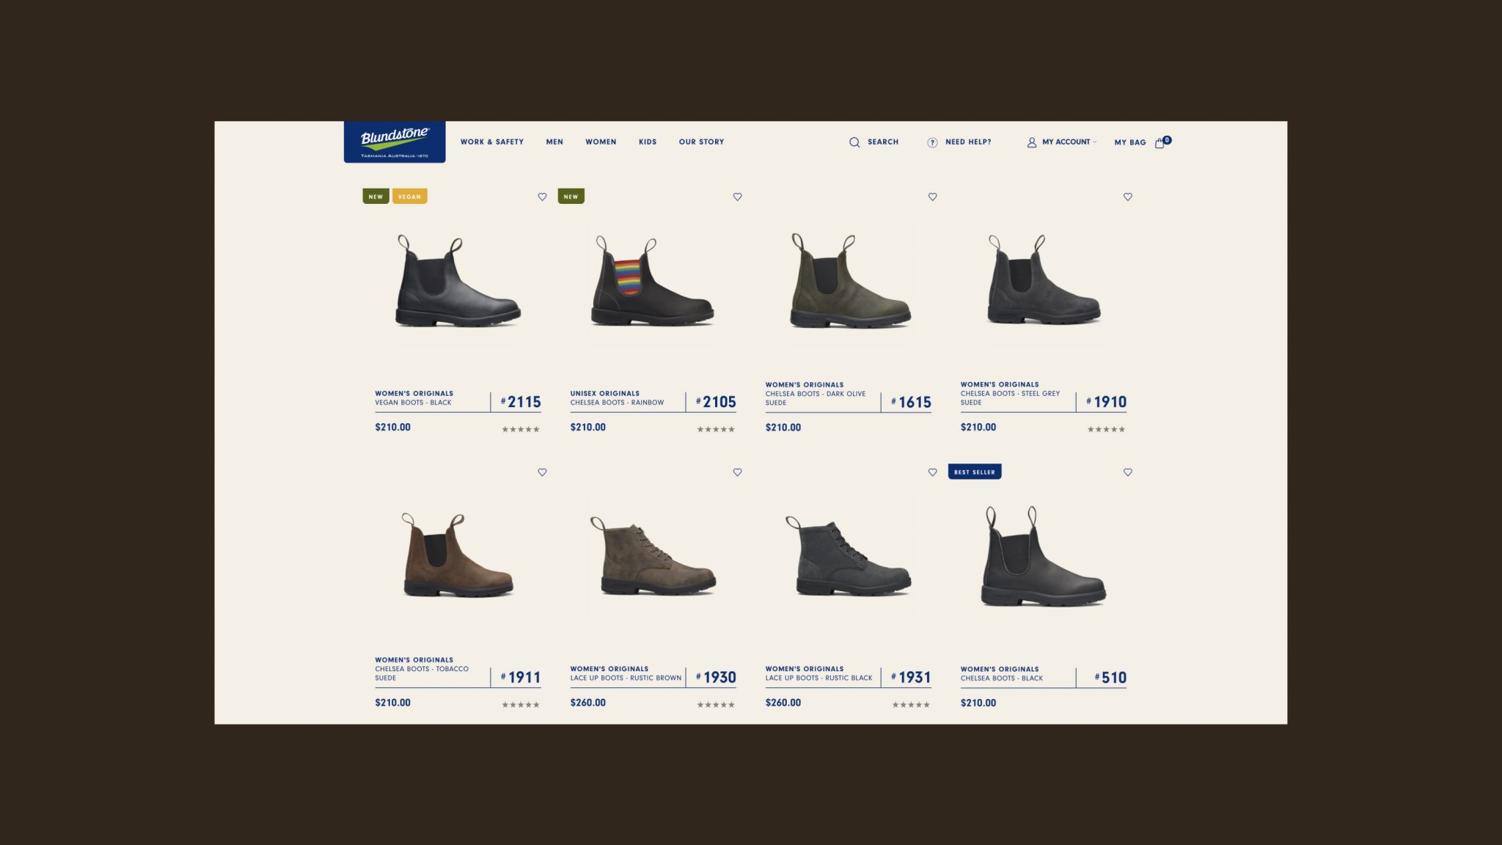1502x845 pixels.
Task: Click the Need Help question mark icon
Action: (x=932, y=142)
